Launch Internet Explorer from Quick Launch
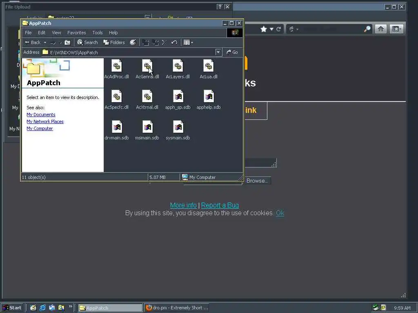The width and height of the screenshot is (418, 313). click(x=42, y=308)
